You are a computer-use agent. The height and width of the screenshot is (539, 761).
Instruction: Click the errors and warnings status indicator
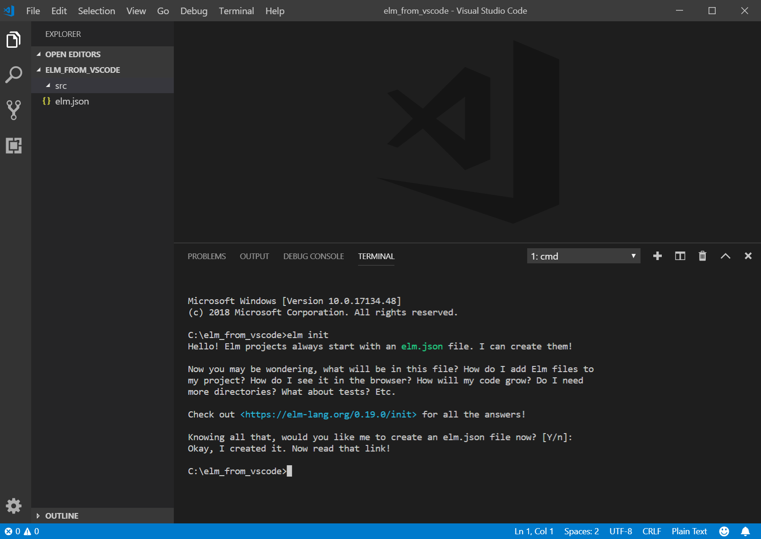pos(22,531)
